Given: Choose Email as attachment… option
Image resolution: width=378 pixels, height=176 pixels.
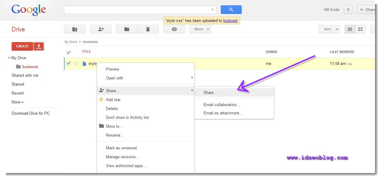Looking at the screenshot, I should point(234,113).
